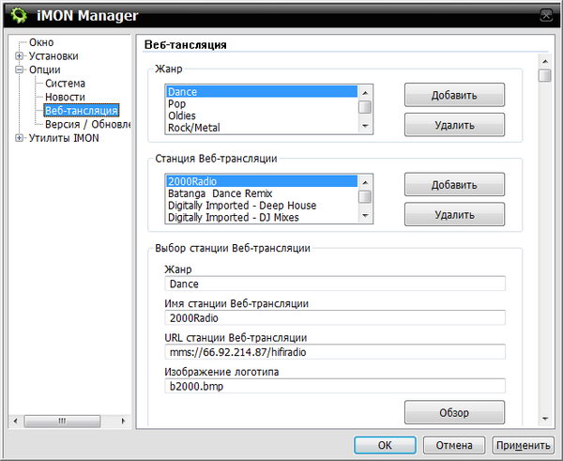This screenshot has height=461, width=563.
Task: Click the Обзор browse button
Action: click(454, 412)
